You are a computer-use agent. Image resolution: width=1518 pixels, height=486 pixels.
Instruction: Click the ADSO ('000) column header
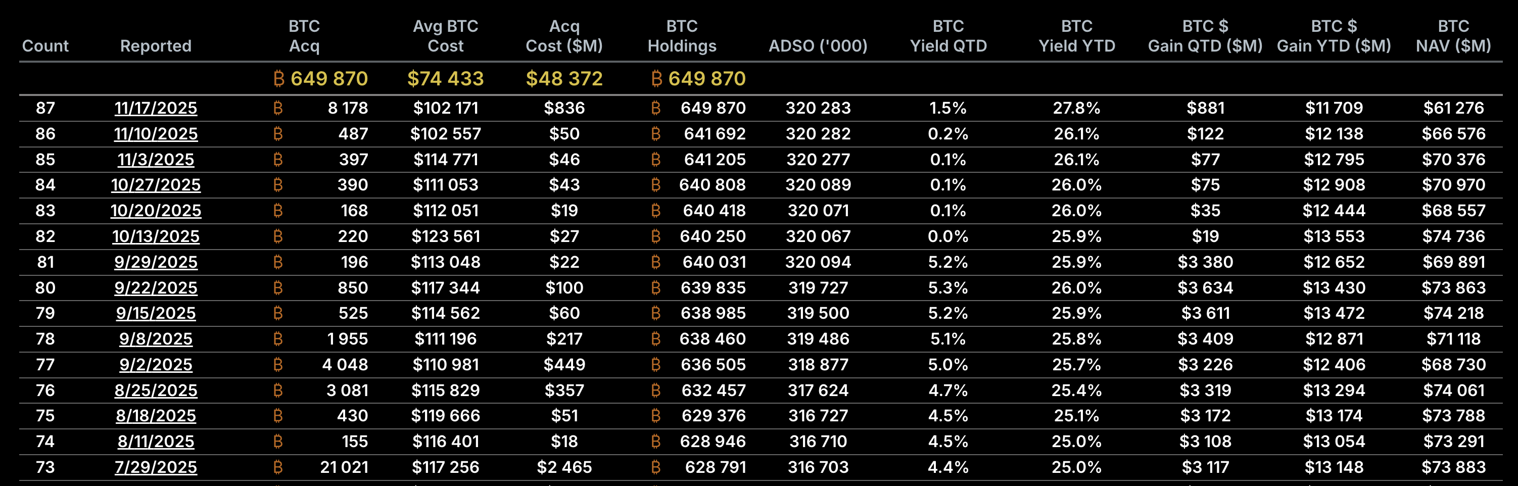[818, 46]
